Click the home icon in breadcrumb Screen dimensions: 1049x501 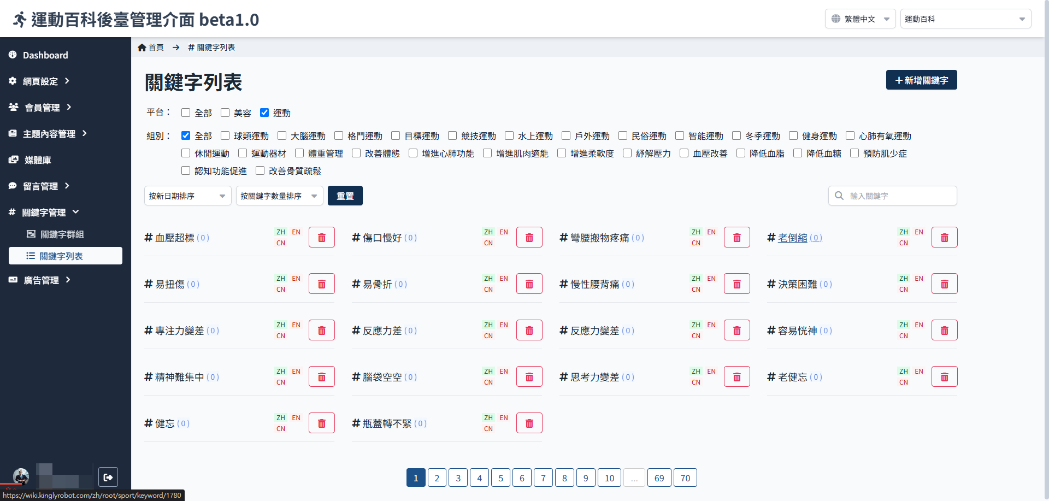[142, 48]
